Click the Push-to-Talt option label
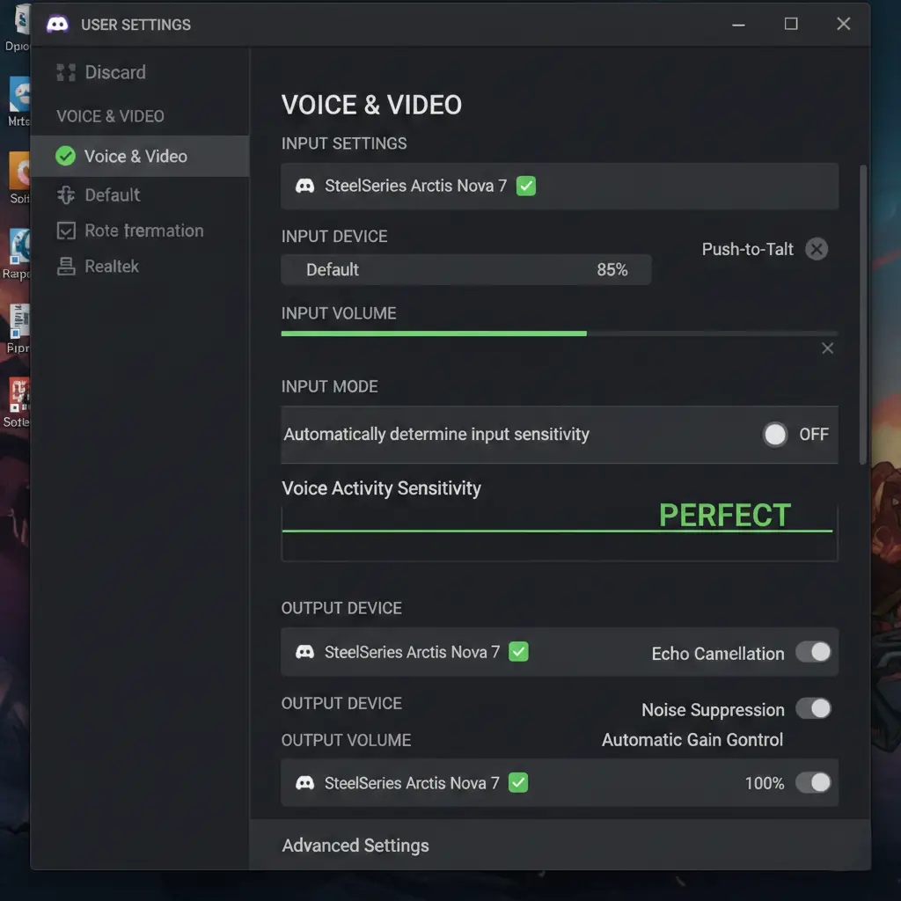901x901 pixels. 747,249
